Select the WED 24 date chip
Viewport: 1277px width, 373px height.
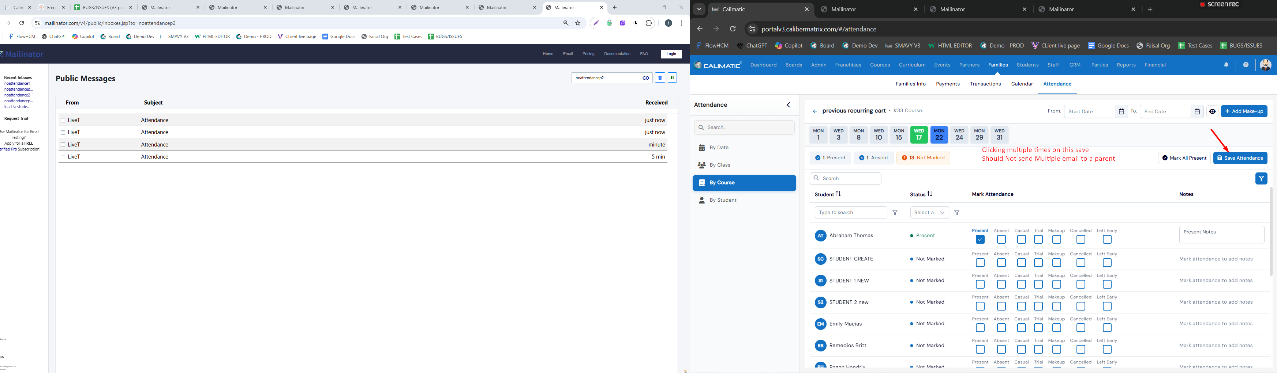click(x=959, y=134)
